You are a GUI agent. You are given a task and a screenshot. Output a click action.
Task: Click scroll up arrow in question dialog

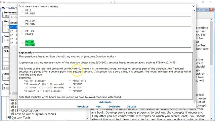click(195, 11)
